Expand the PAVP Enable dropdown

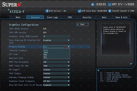point(57,74)
